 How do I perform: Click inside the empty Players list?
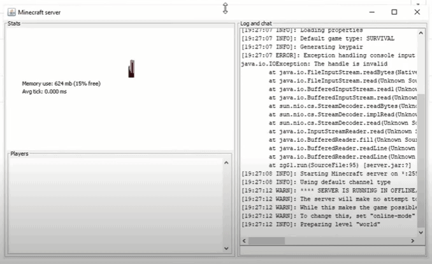pyautogui.click(x=116, y=205)
